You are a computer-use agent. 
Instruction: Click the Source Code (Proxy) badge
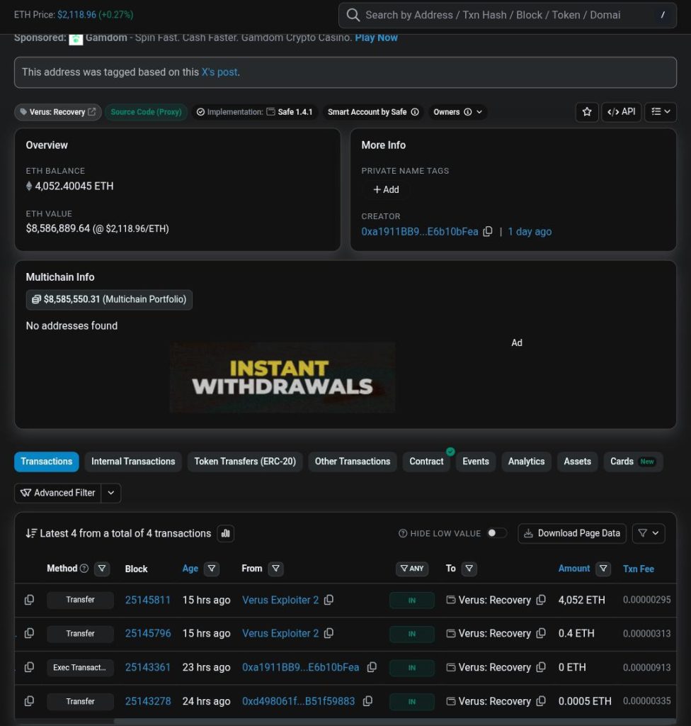tap(146, 112)
